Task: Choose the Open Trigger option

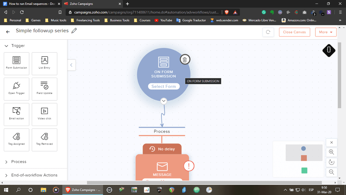Action: pyautogui.click(x=16, y=89)
